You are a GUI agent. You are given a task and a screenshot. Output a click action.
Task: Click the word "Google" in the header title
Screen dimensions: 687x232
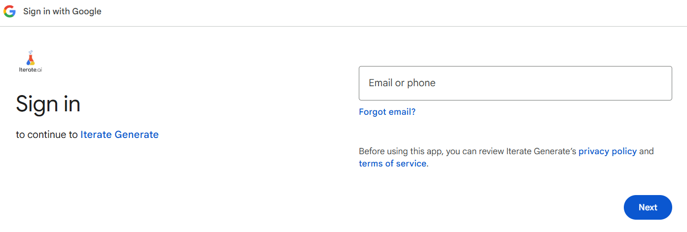click(87, 11)
